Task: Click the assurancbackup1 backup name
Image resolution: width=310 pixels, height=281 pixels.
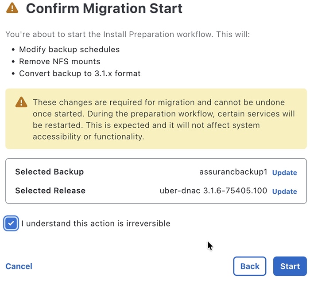Action: tap(233, 172)
